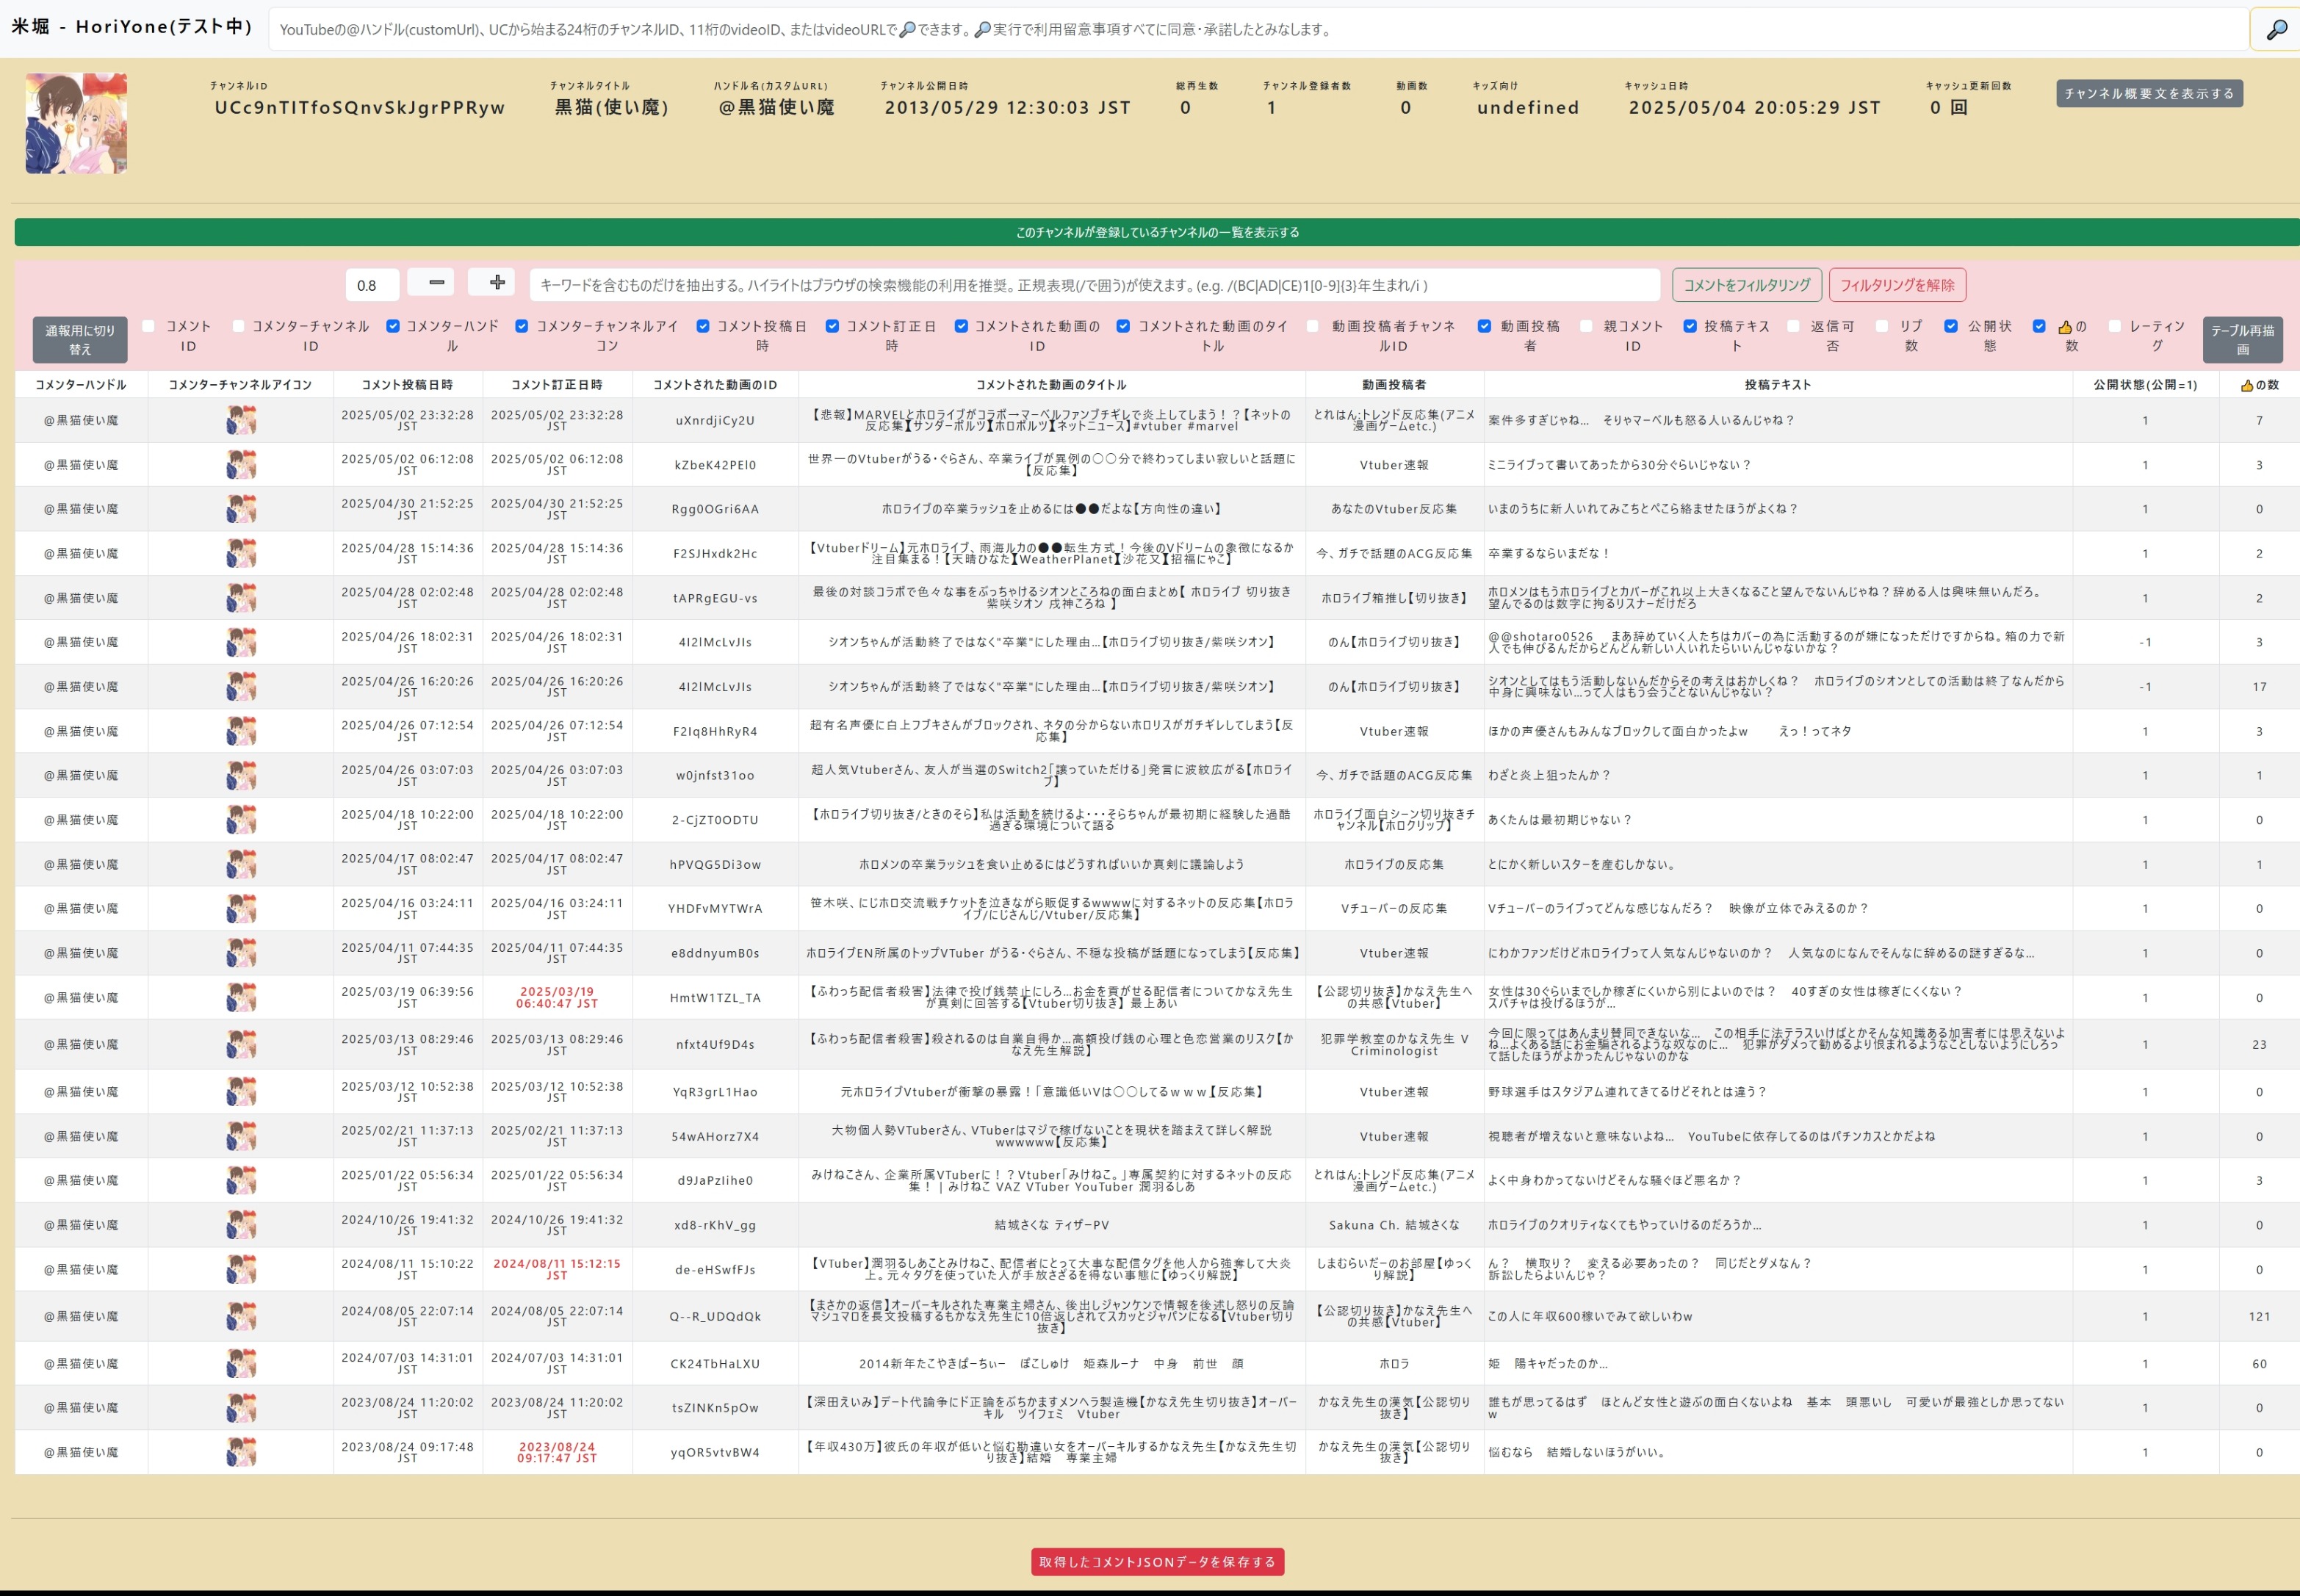The image size is (2300, 1596).
Task: Click the 0.8 zoom value field
Action: [372, 285]
